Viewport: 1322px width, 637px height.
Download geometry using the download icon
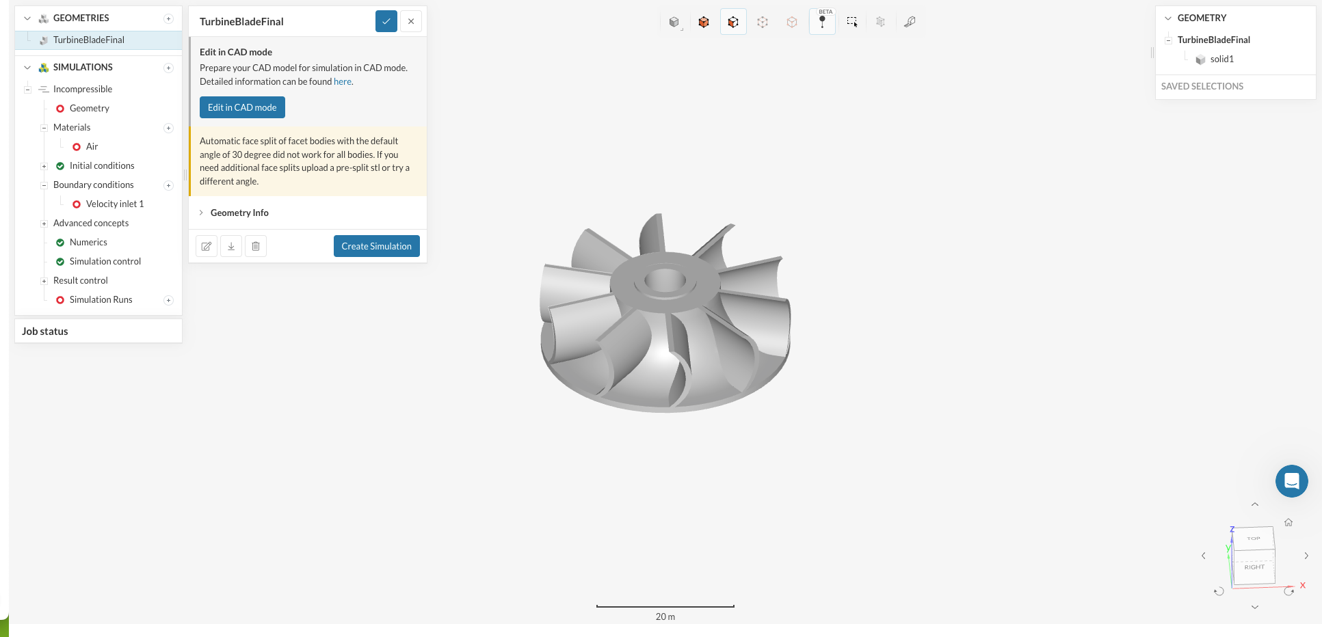(231, 246)
